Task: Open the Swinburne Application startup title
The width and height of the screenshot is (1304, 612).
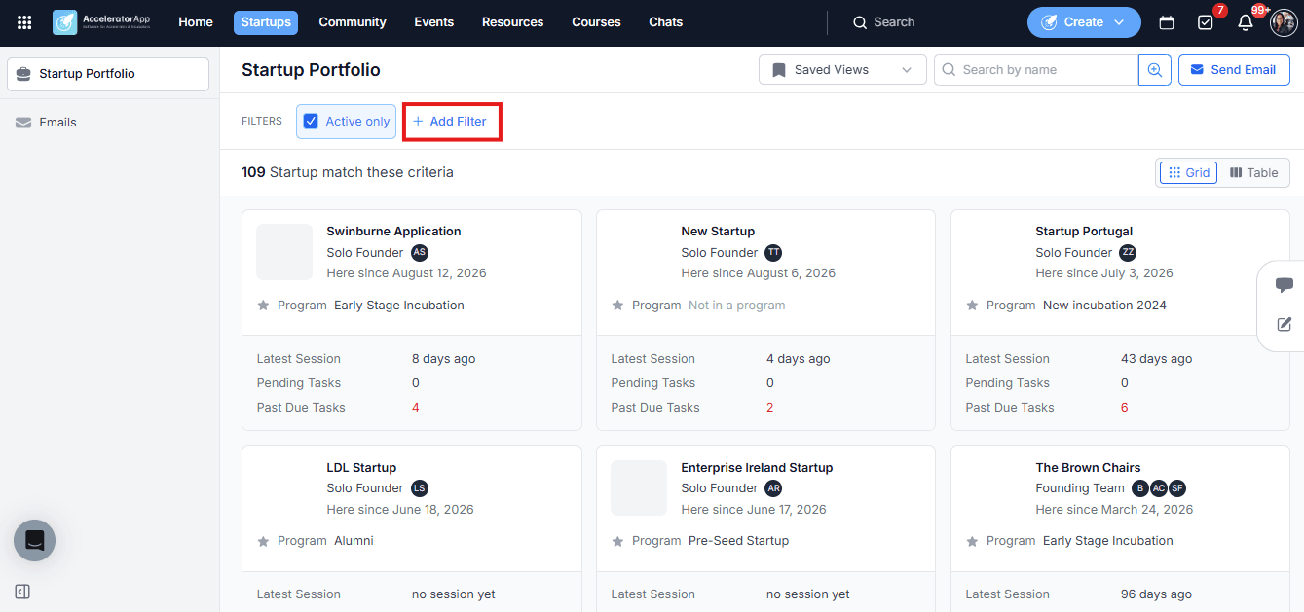Action: pyautogui.click(x=393, y=232)
